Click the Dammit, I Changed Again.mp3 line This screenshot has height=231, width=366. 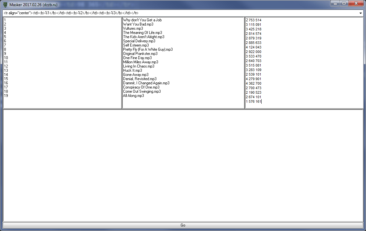coord(146,83)
